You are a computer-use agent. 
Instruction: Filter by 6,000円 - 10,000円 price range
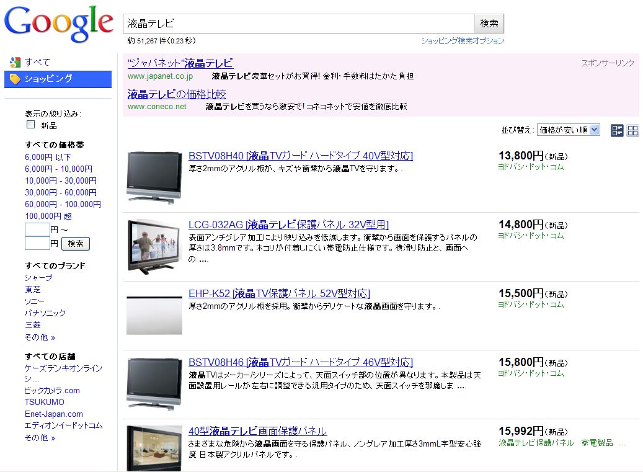point(59,169)
